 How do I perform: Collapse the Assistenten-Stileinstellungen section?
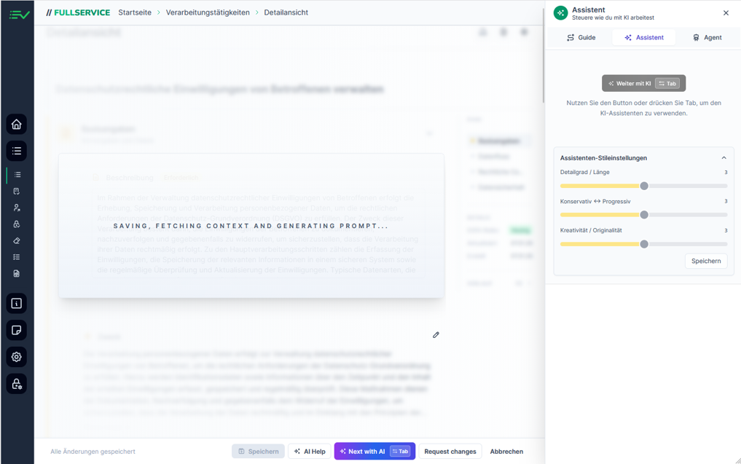coord(724,158)
